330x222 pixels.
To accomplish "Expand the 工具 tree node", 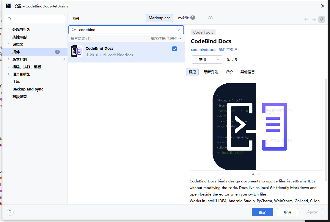I will coord(8,82).
